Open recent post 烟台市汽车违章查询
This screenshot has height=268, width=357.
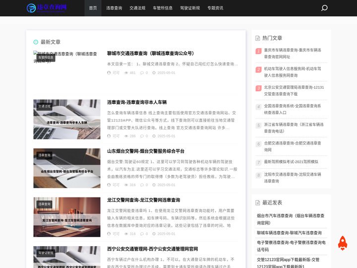(x=291, y=219)
